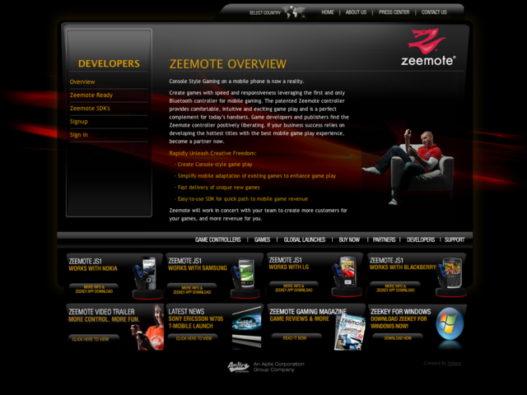Click Zeemote Gaming Magazine heading

(308, 312)
